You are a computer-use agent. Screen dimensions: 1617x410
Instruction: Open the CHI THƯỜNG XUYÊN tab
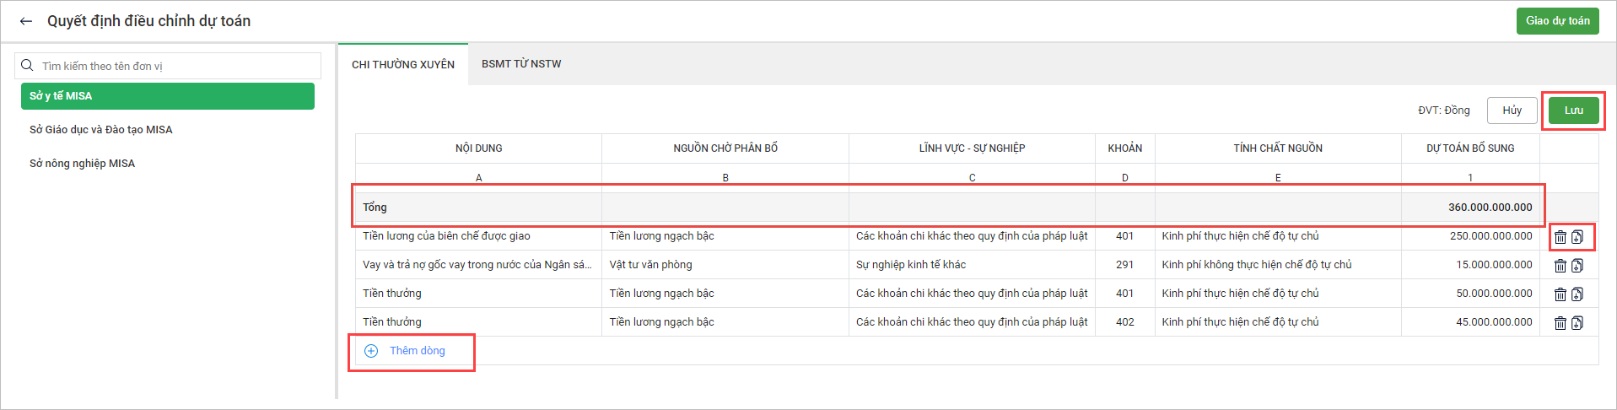pos(402,65)
